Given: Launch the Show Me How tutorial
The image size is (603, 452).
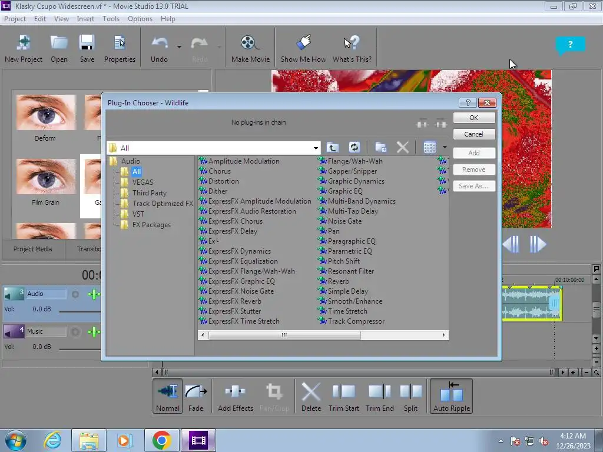Looking at the screenshot, I should click(303, 48).
